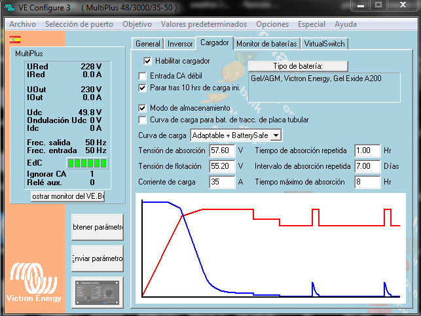Open the Selección de puerto menu
Screen dimensions: 421x316
79,24
